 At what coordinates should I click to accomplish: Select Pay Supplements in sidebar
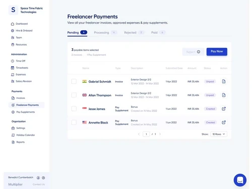coord(26,112)
